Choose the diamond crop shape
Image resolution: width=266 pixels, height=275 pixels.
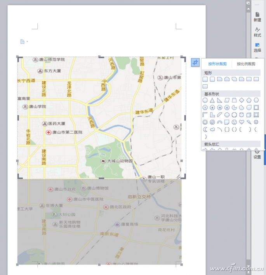click(242, 100)
